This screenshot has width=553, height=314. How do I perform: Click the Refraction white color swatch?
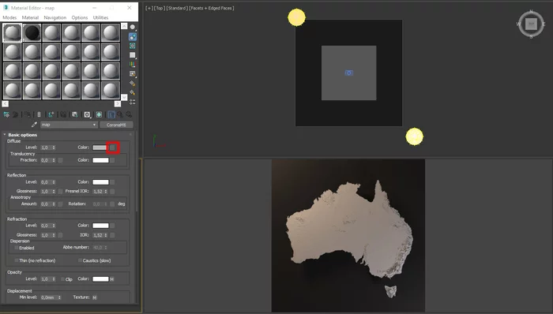[x=100, y=226]
